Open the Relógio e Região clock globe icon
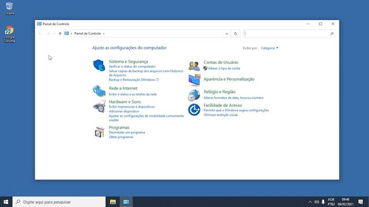 (194, 95)
